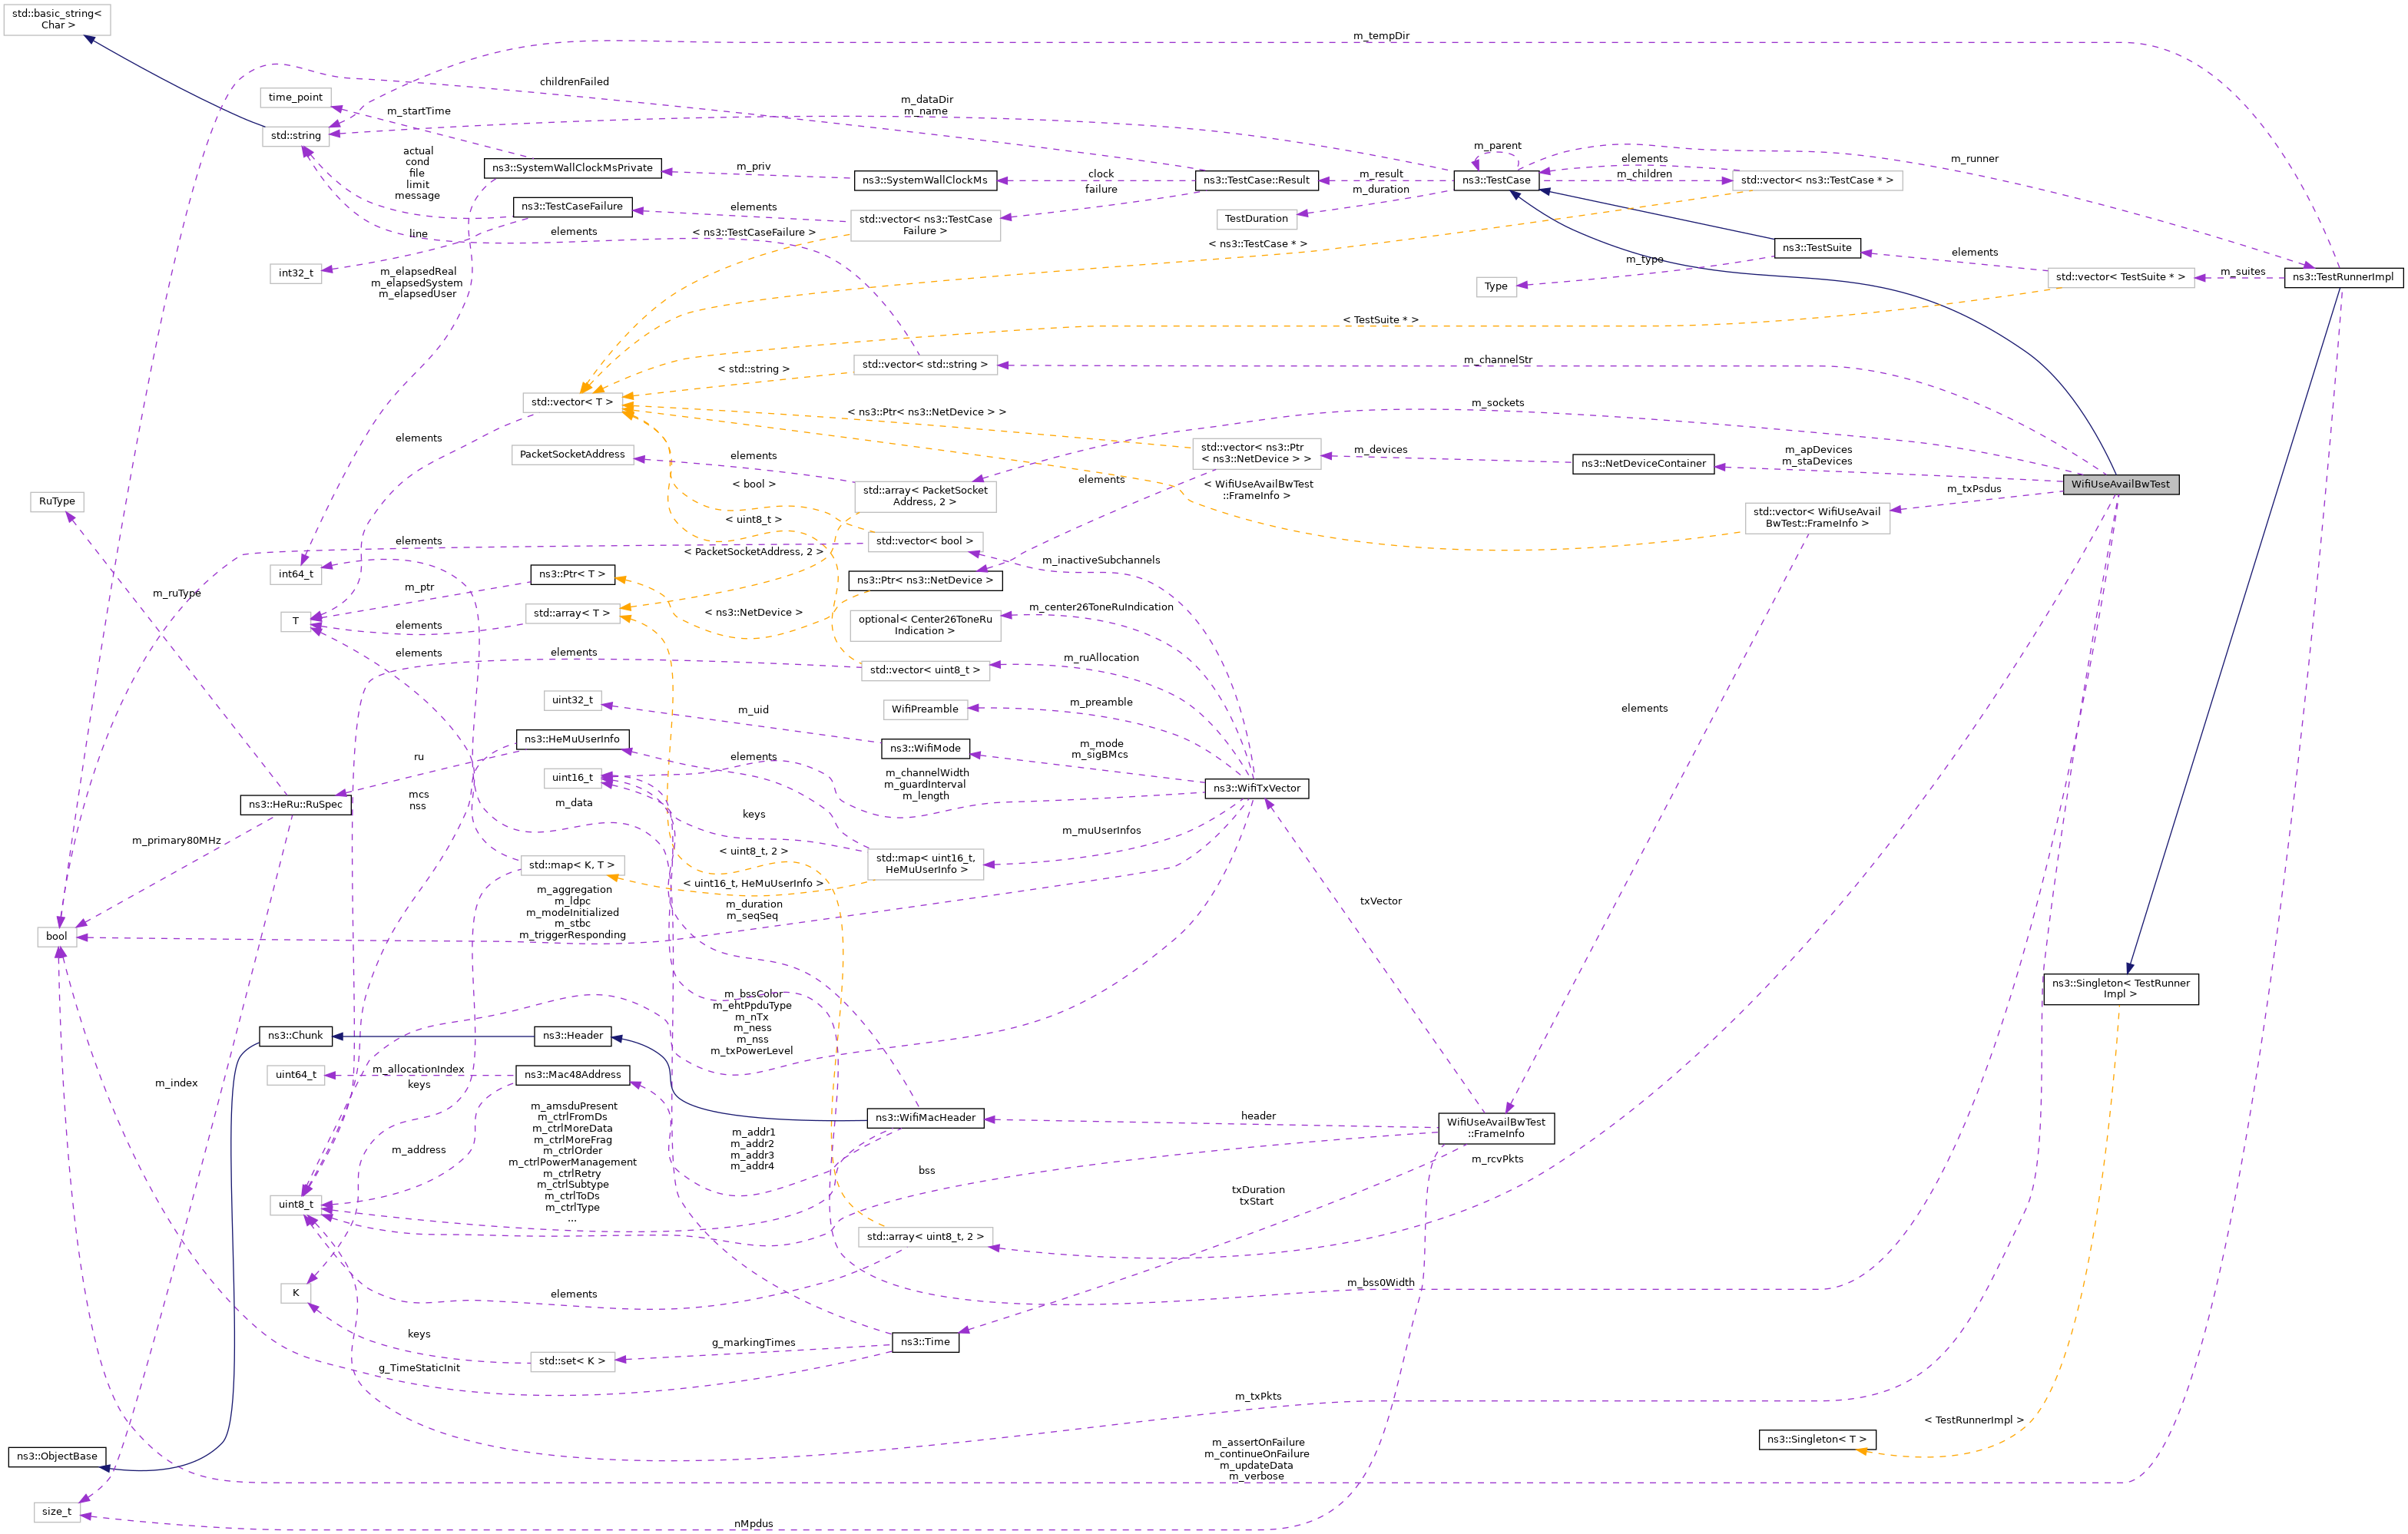Click the TestDuration node

coord(1257,218)
